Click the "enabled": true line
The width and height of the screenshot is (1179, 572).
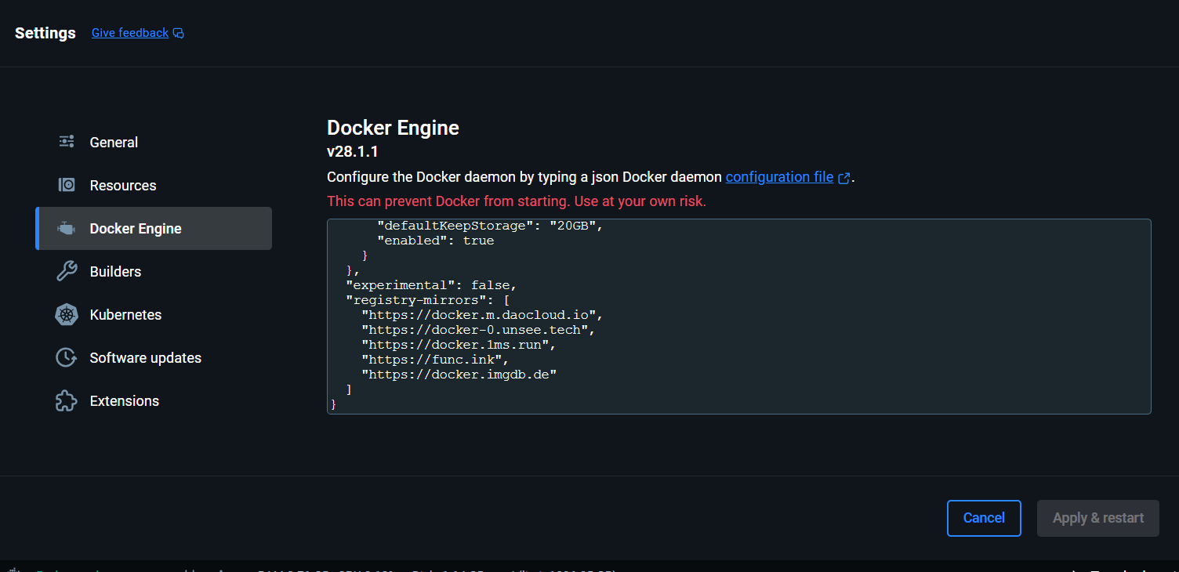[x=436, y=241]
